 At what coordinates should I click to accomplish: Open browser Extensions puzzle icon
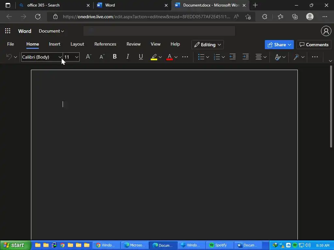265,17
